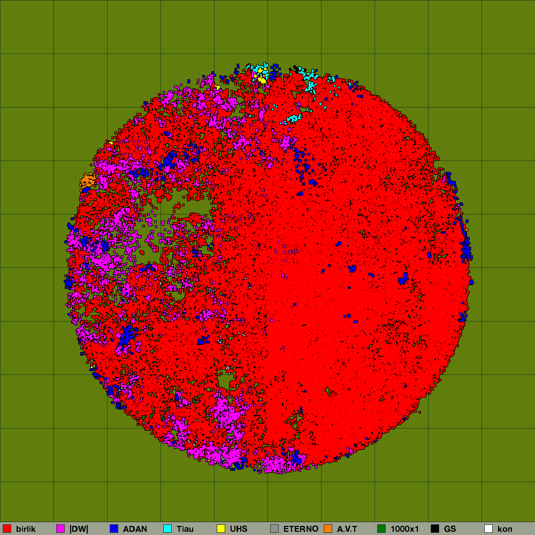Click the "birlik" legend label
The height and width of the screenshot is (535, 535).
26,529
